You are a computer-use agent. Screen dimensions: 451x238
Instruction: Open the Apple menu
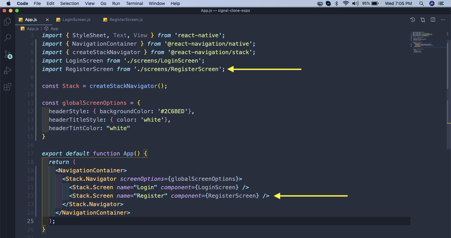(x=8, y=3)
